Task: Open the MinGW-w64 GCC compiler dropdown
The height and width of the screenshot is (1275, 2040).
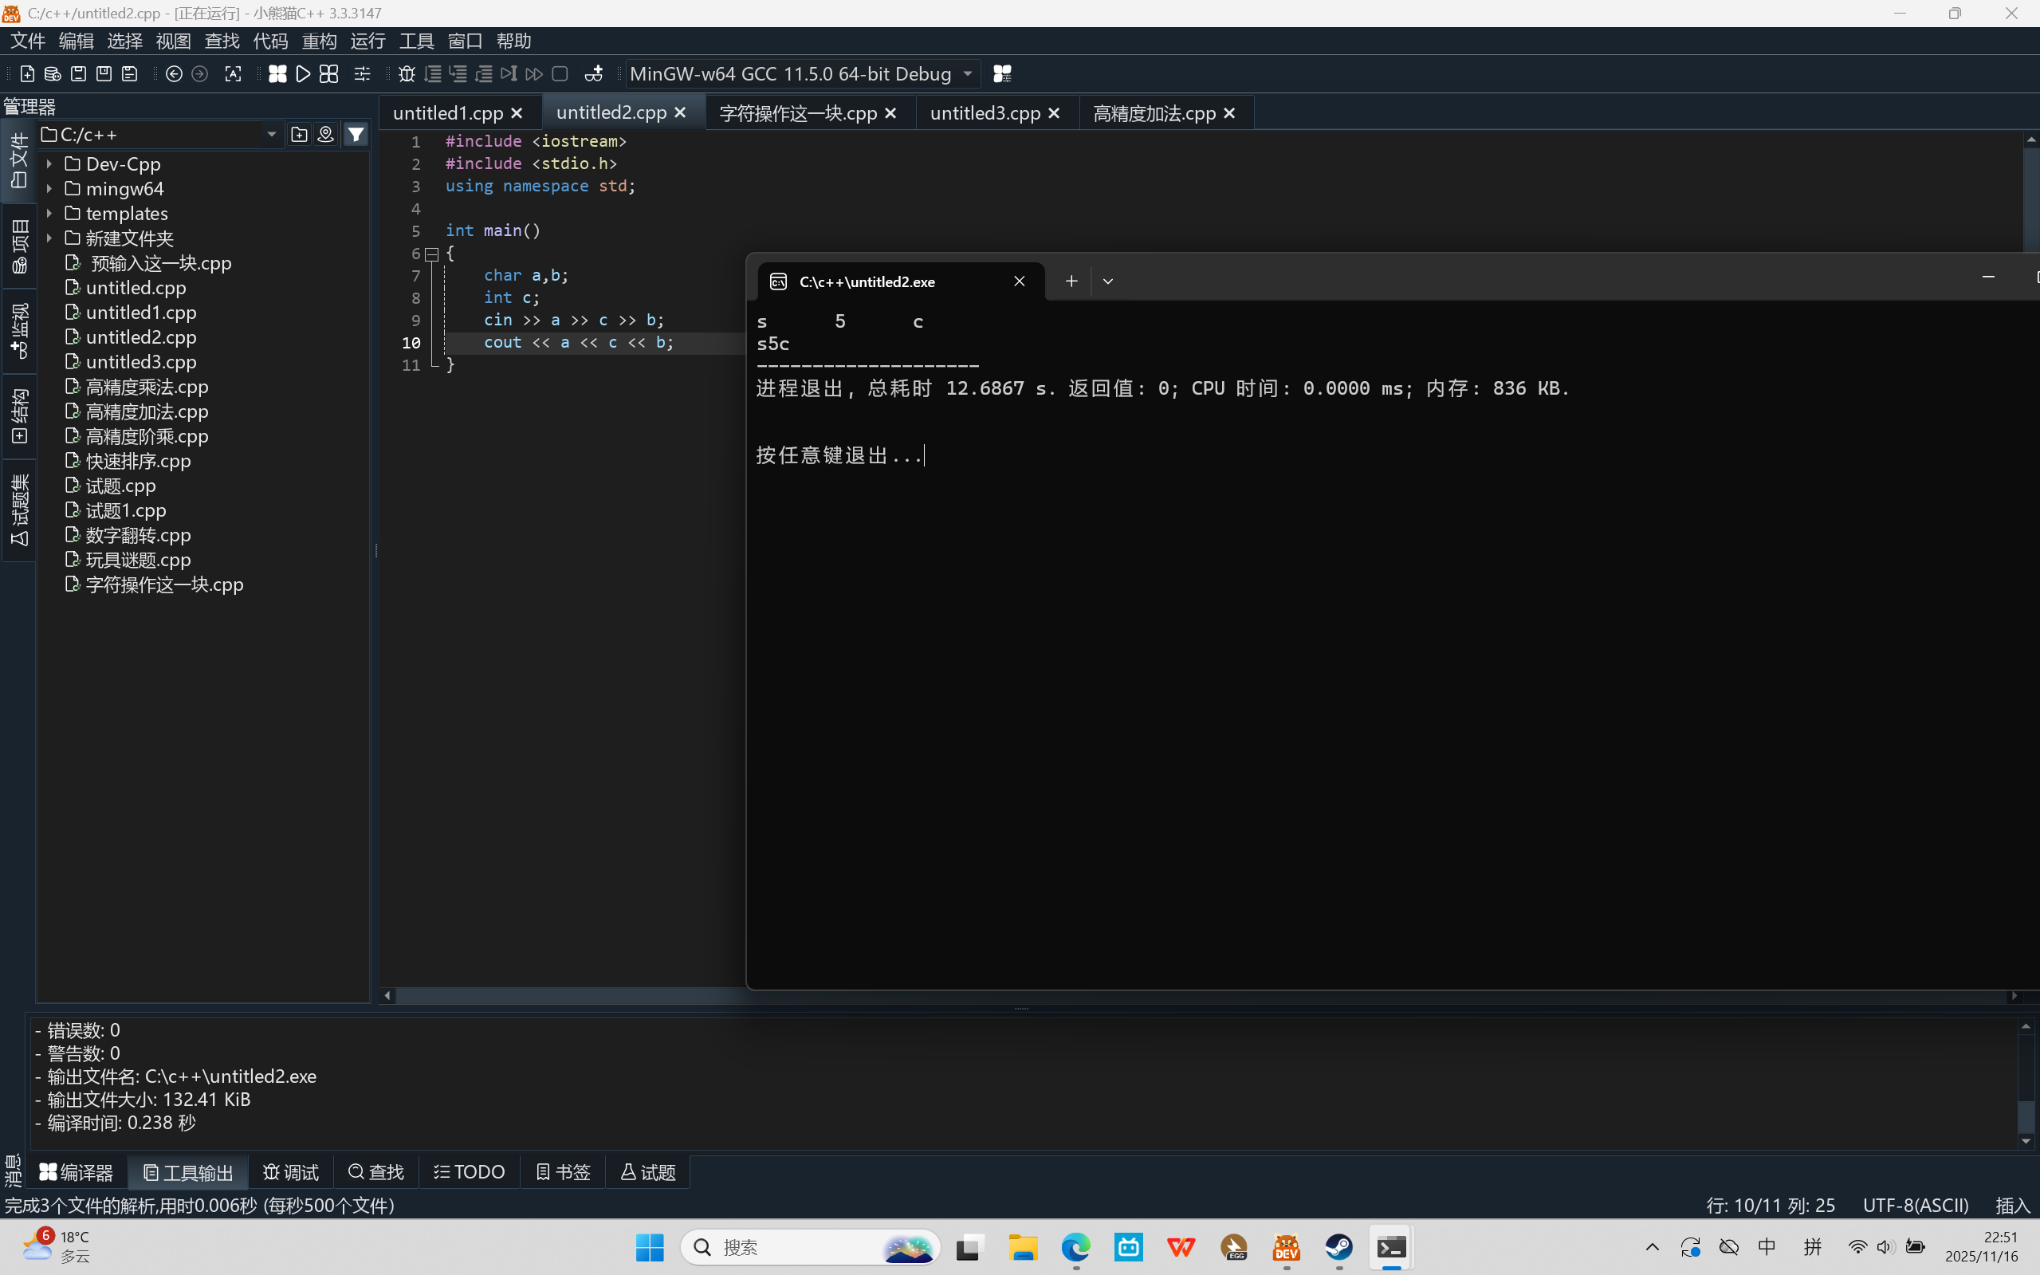Action: pos(968,74)
